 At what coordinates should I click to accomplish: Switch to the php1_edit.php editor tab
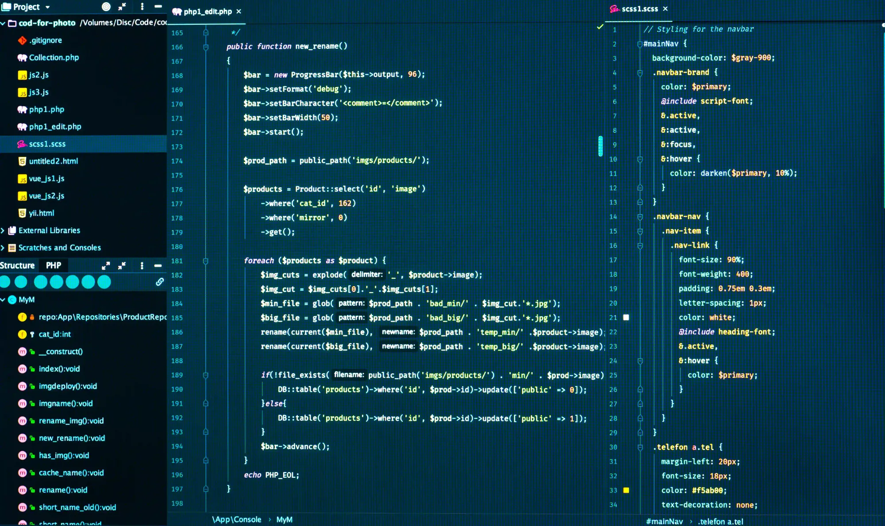pos(207,12)
